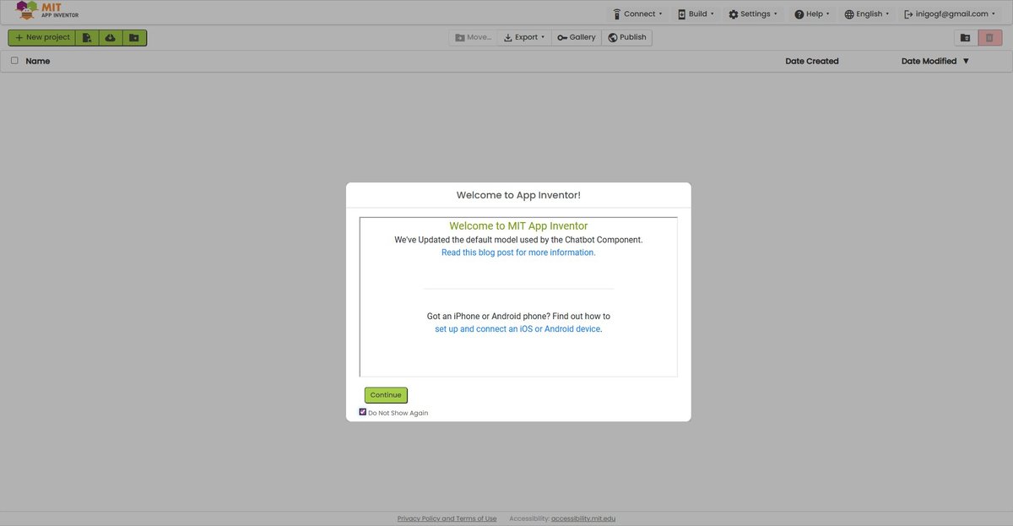1013x526 pixels.
Task: Uncheck the Do Not Show Again checkbox
Action: coord(363,412)
